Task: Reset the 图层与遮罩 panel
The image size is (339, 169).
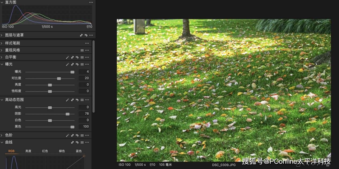Action: tap(86, 35)
